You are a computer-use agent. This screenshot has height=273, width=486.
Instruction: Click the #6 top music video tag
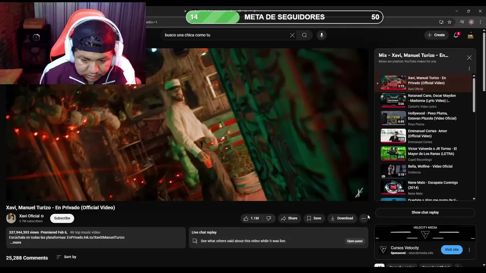[85, 232]
